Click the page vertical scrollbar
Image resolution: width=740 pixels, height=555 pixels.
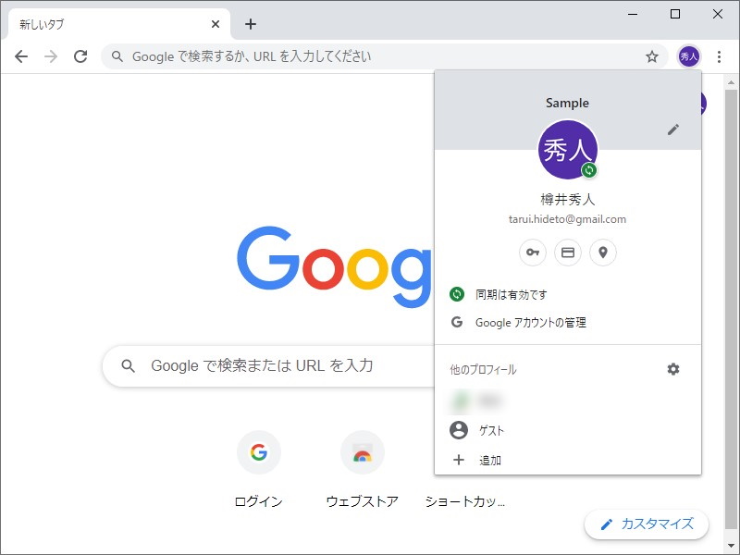(731, 309)
